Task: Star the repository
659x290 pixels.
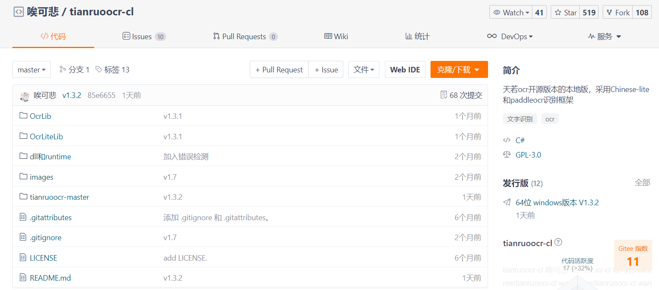Action: click(x=566, y=12)
